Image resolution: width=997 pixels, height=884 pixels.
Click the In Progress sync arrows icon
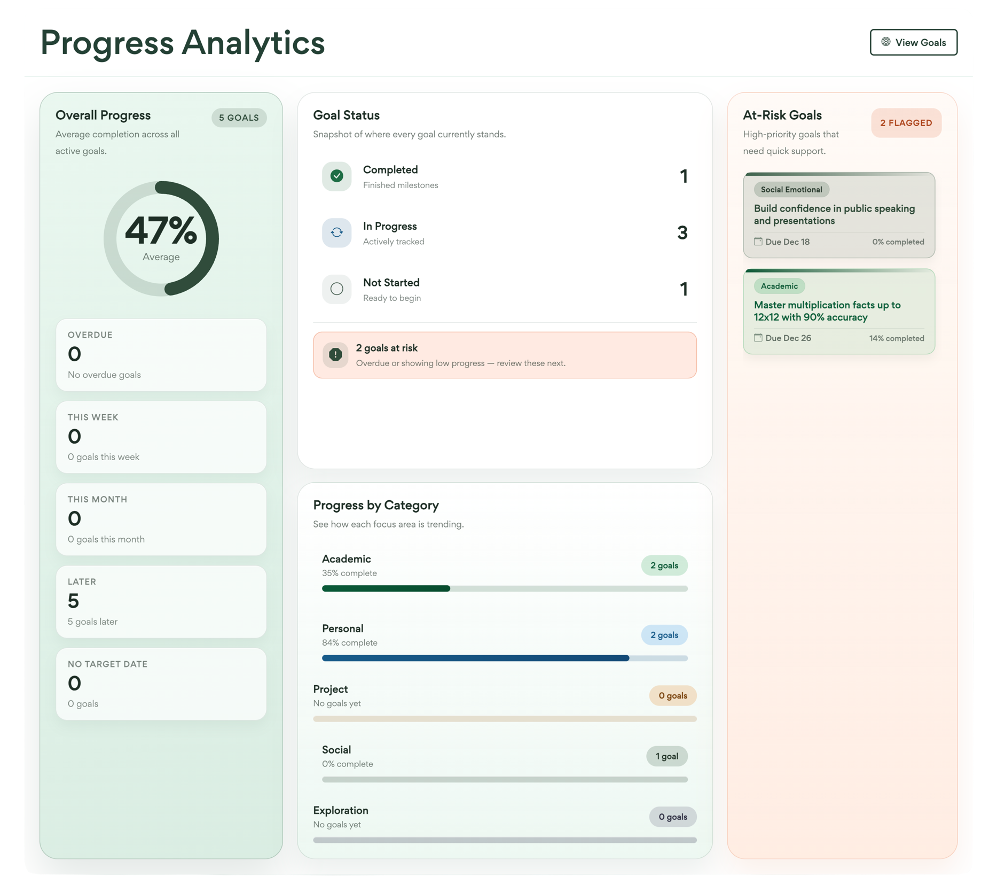click(336, 232)
